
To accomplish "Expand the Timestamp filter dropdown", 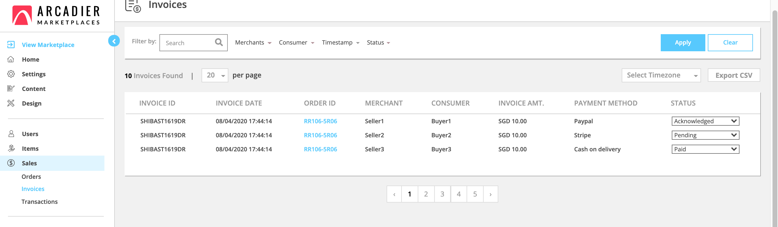I will [340, 43].
